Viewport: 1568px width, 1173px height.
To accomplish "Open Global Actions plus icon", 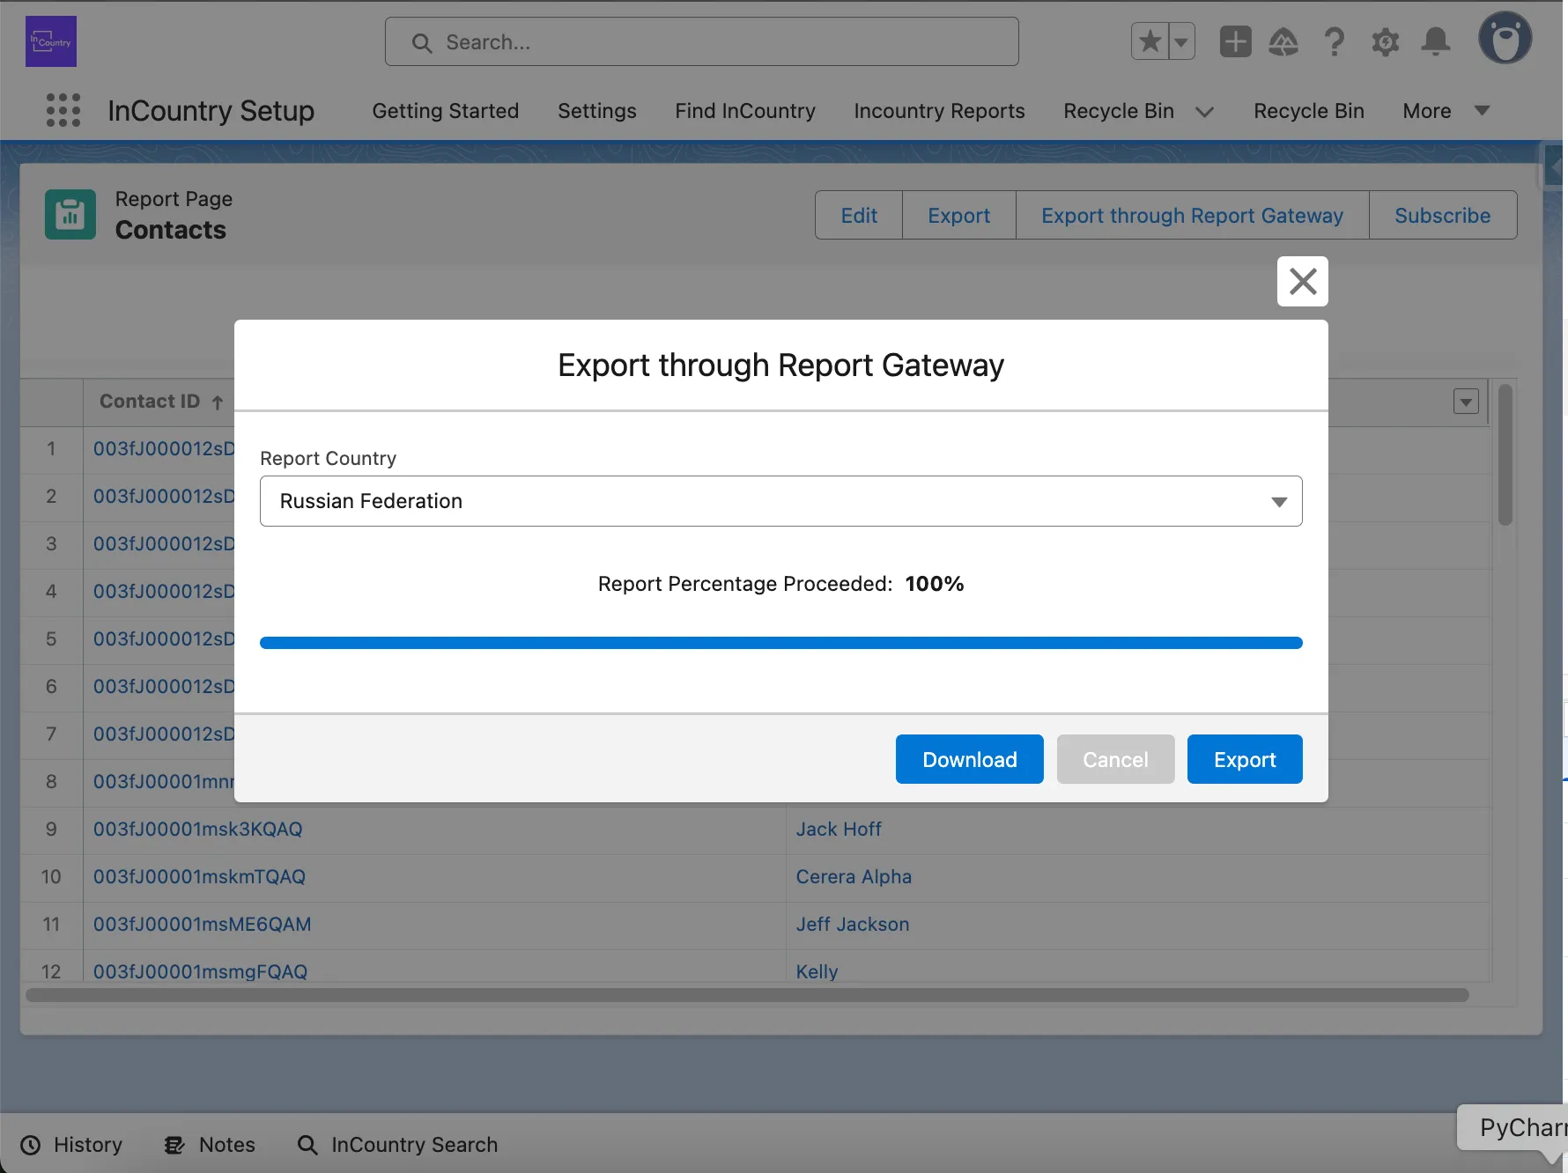I will (x=1235, y=41).
